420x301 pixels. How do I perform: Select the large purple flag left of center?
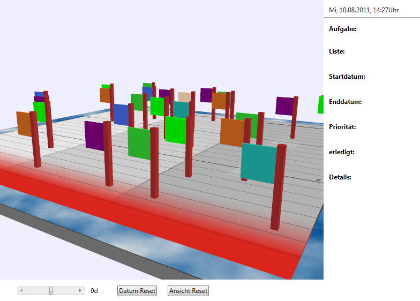pyautogui.click(x=94, y=136)
